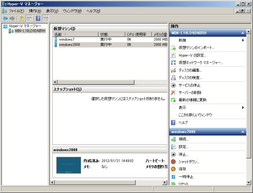
Task: Click windows7 実行中 status cell
Action: click(106, 39)
